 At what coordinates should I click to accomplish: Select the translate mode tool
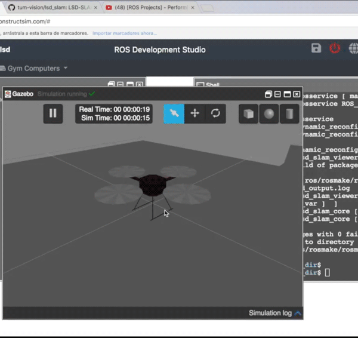195,113
